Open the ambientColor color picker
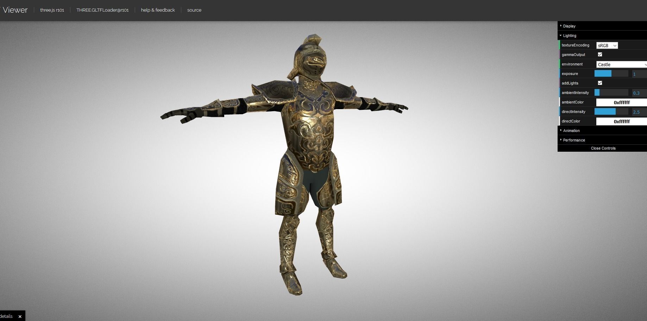This screenshot has height=321, width=647. pyautogui.click(x=621, y=102)
